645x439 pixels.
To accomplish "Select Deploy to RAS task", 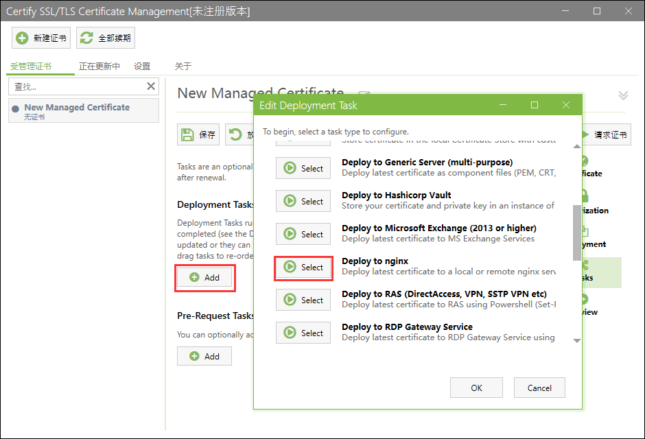I will [303, 300].
